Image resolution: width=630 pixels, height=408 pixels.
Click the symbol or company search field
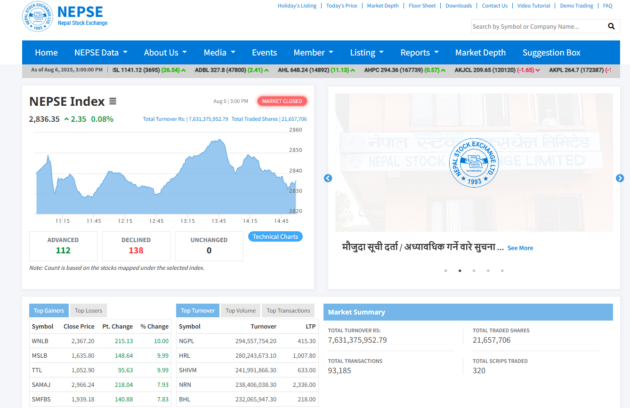tap(537, 26)
